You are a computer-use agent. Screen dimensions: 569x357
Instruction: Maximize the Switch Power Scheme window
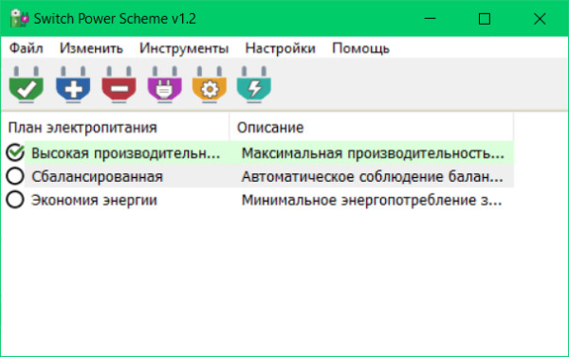coord(485,19)
